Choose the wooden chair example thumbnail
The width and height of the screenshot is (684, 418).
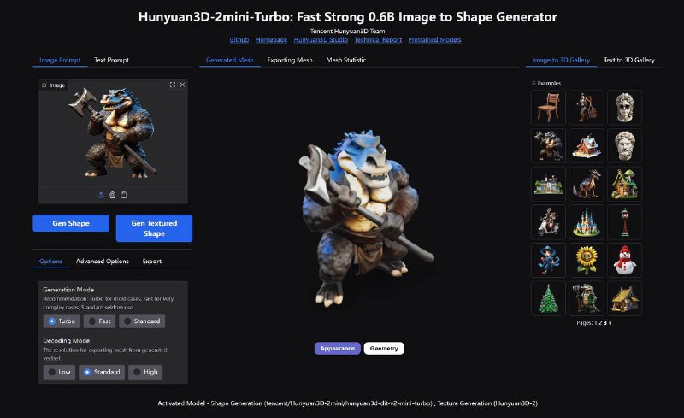pos(548,108)
